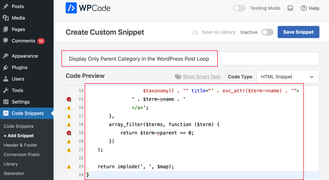Click the comments count badge 10
This screenshot has height=180, width=329.
click(x=41, y=41)
